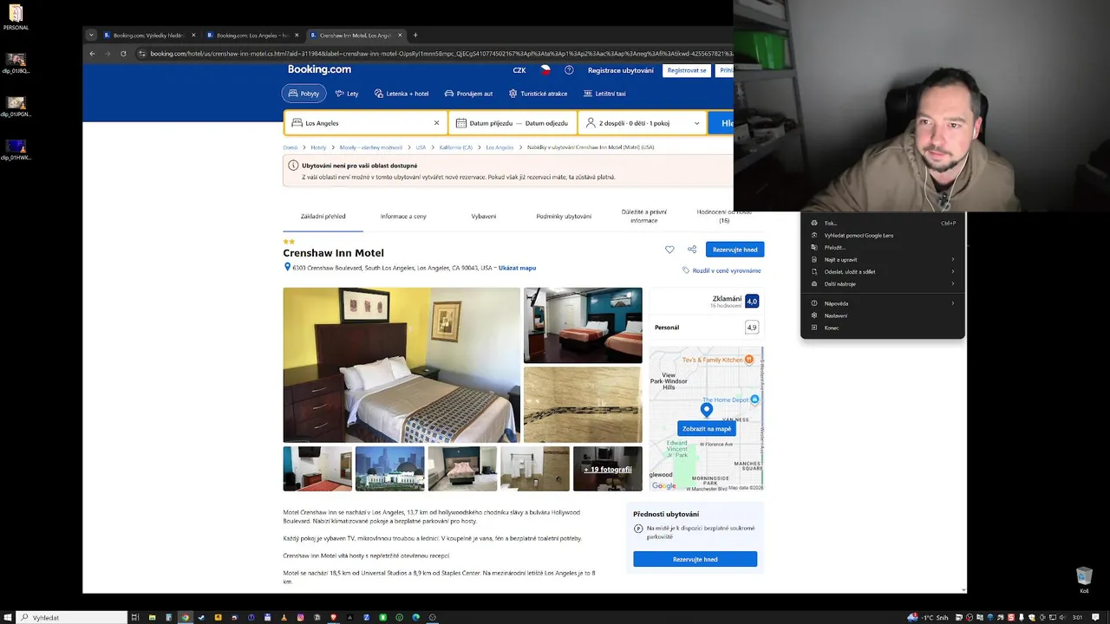The height and width of the screenshot is (624, 1110).
Task: Expand Další nástroje submenu
Action: [x=882, y=283]
